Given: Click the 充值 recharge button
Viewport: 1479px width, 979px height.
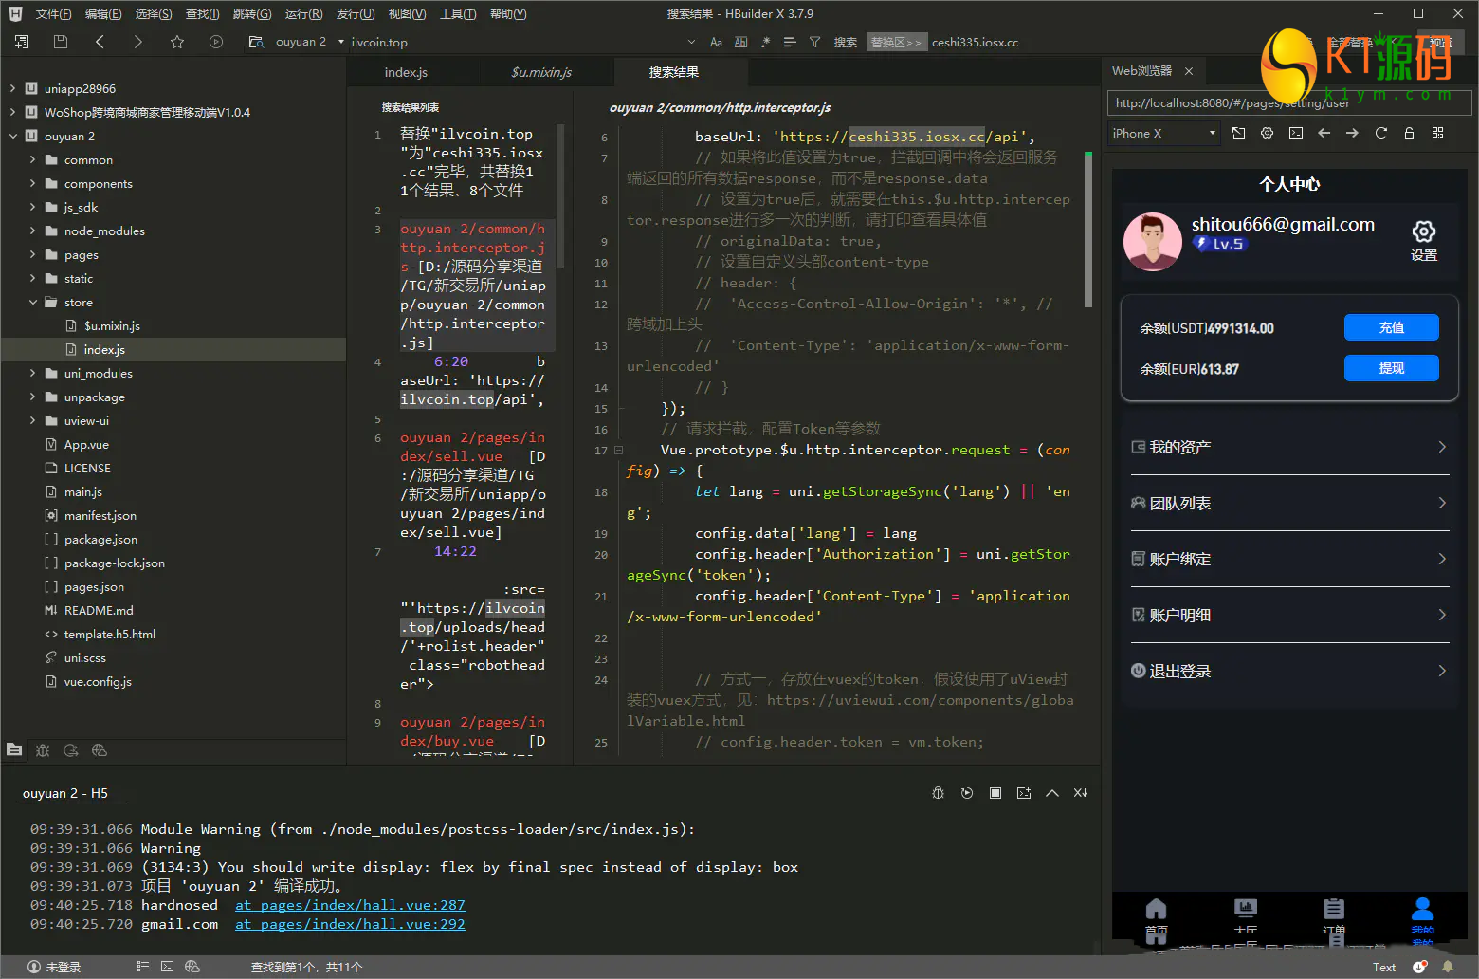Looking at the screenshot, I should pyautogui.click(x=1391, y=327).
